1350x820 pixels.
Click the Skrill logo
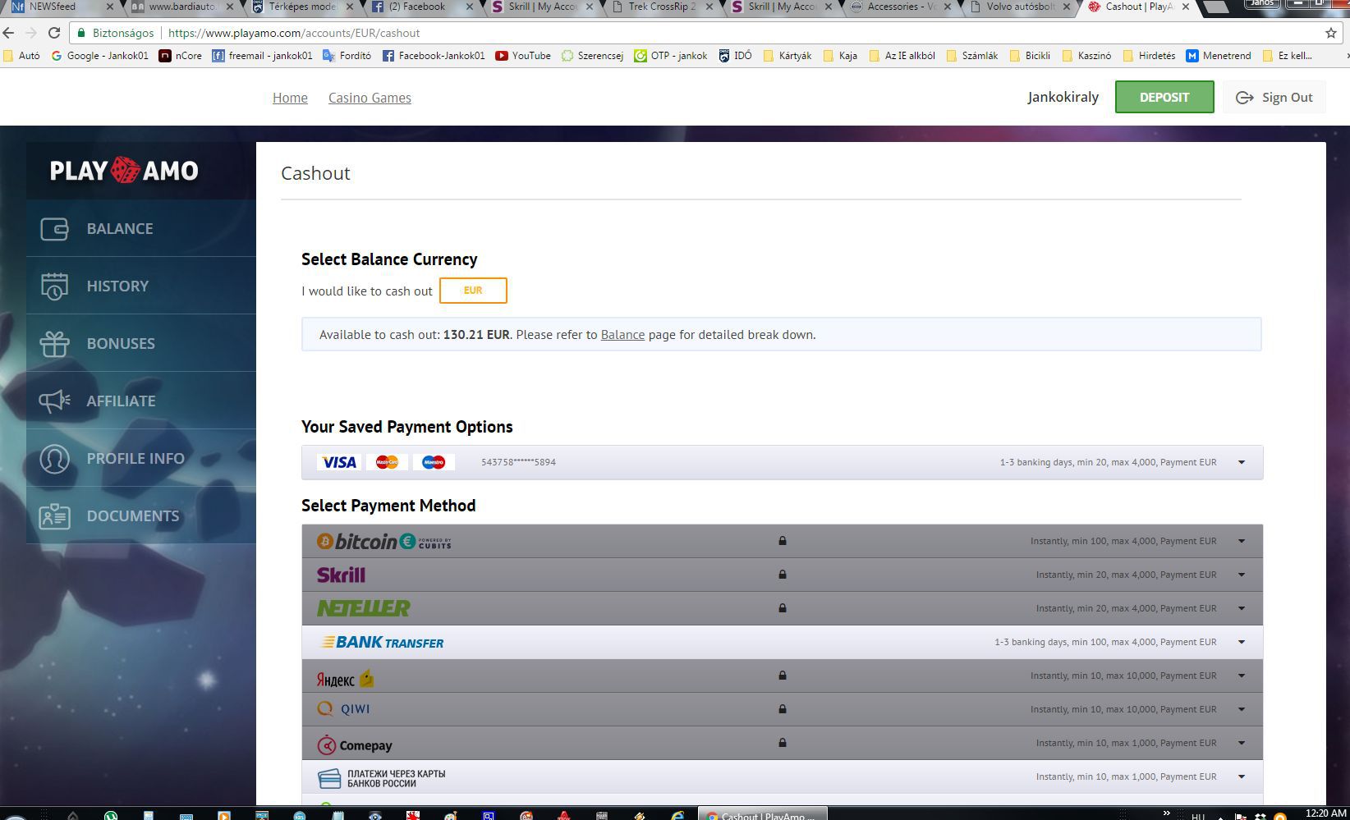coord(341,575)
